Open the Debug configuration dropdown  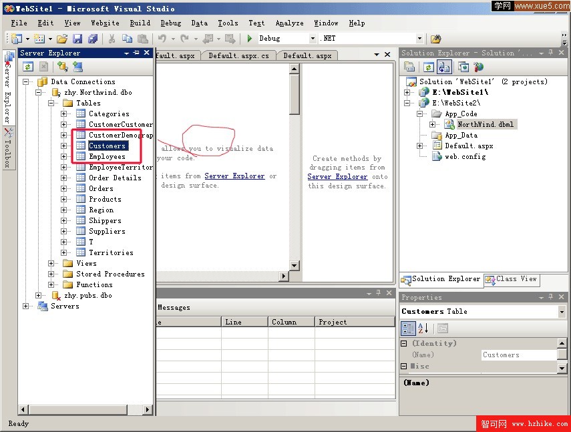(313, 38)
